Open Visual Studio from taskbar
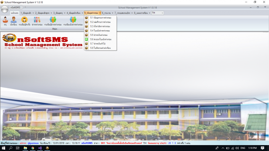Screen dimensions: 269x151 [40, 148]
